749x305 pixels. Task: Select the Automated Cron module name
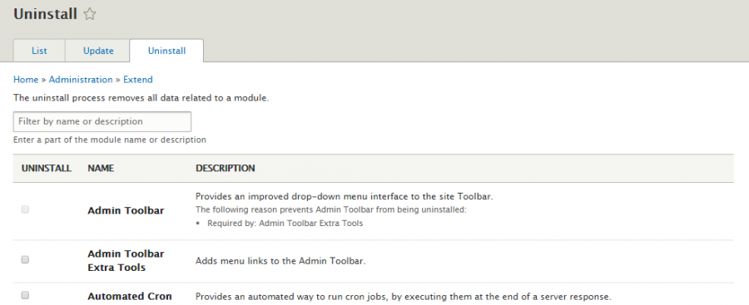coord(130,297)
